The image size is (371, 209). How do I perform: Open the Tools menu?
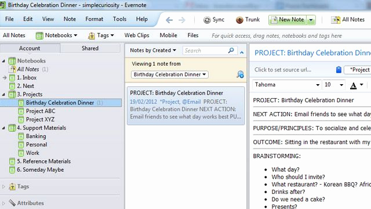click(119, 19)
